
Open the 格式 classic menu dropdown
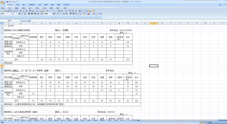pyautogui.click(x=38, y=8)
